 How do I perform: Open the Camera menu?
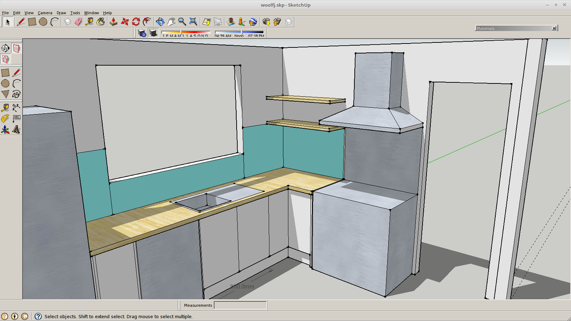tap(45, 13)
